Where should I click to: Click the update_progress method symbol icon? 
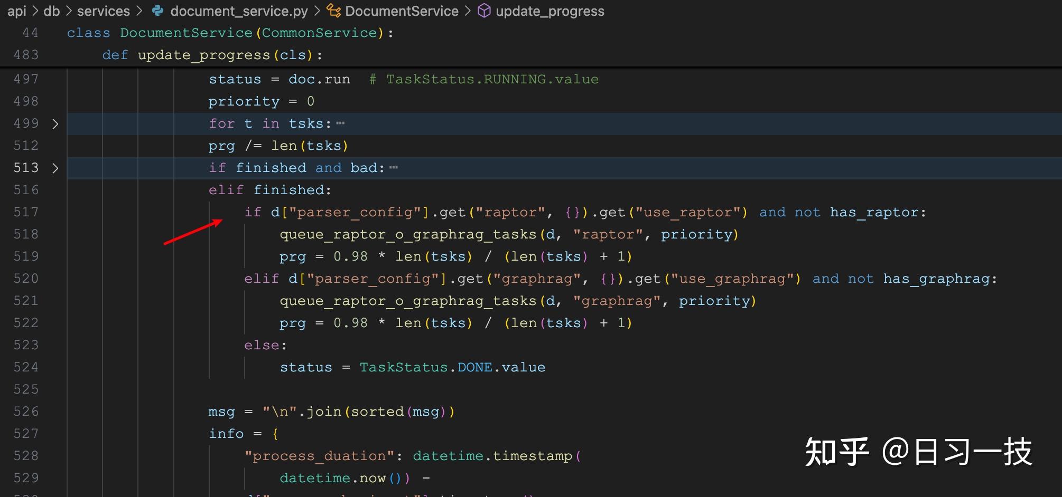[x=484, y=11]
